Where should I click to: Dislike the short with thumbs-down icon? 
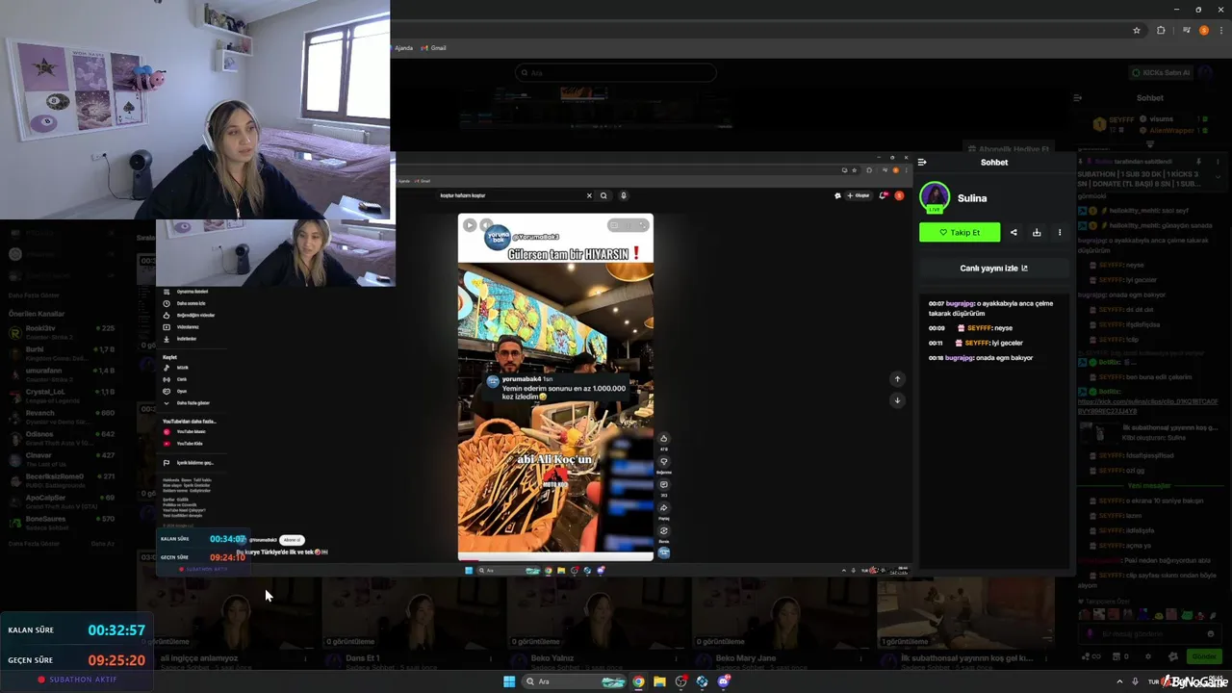[x=663, y=462]
